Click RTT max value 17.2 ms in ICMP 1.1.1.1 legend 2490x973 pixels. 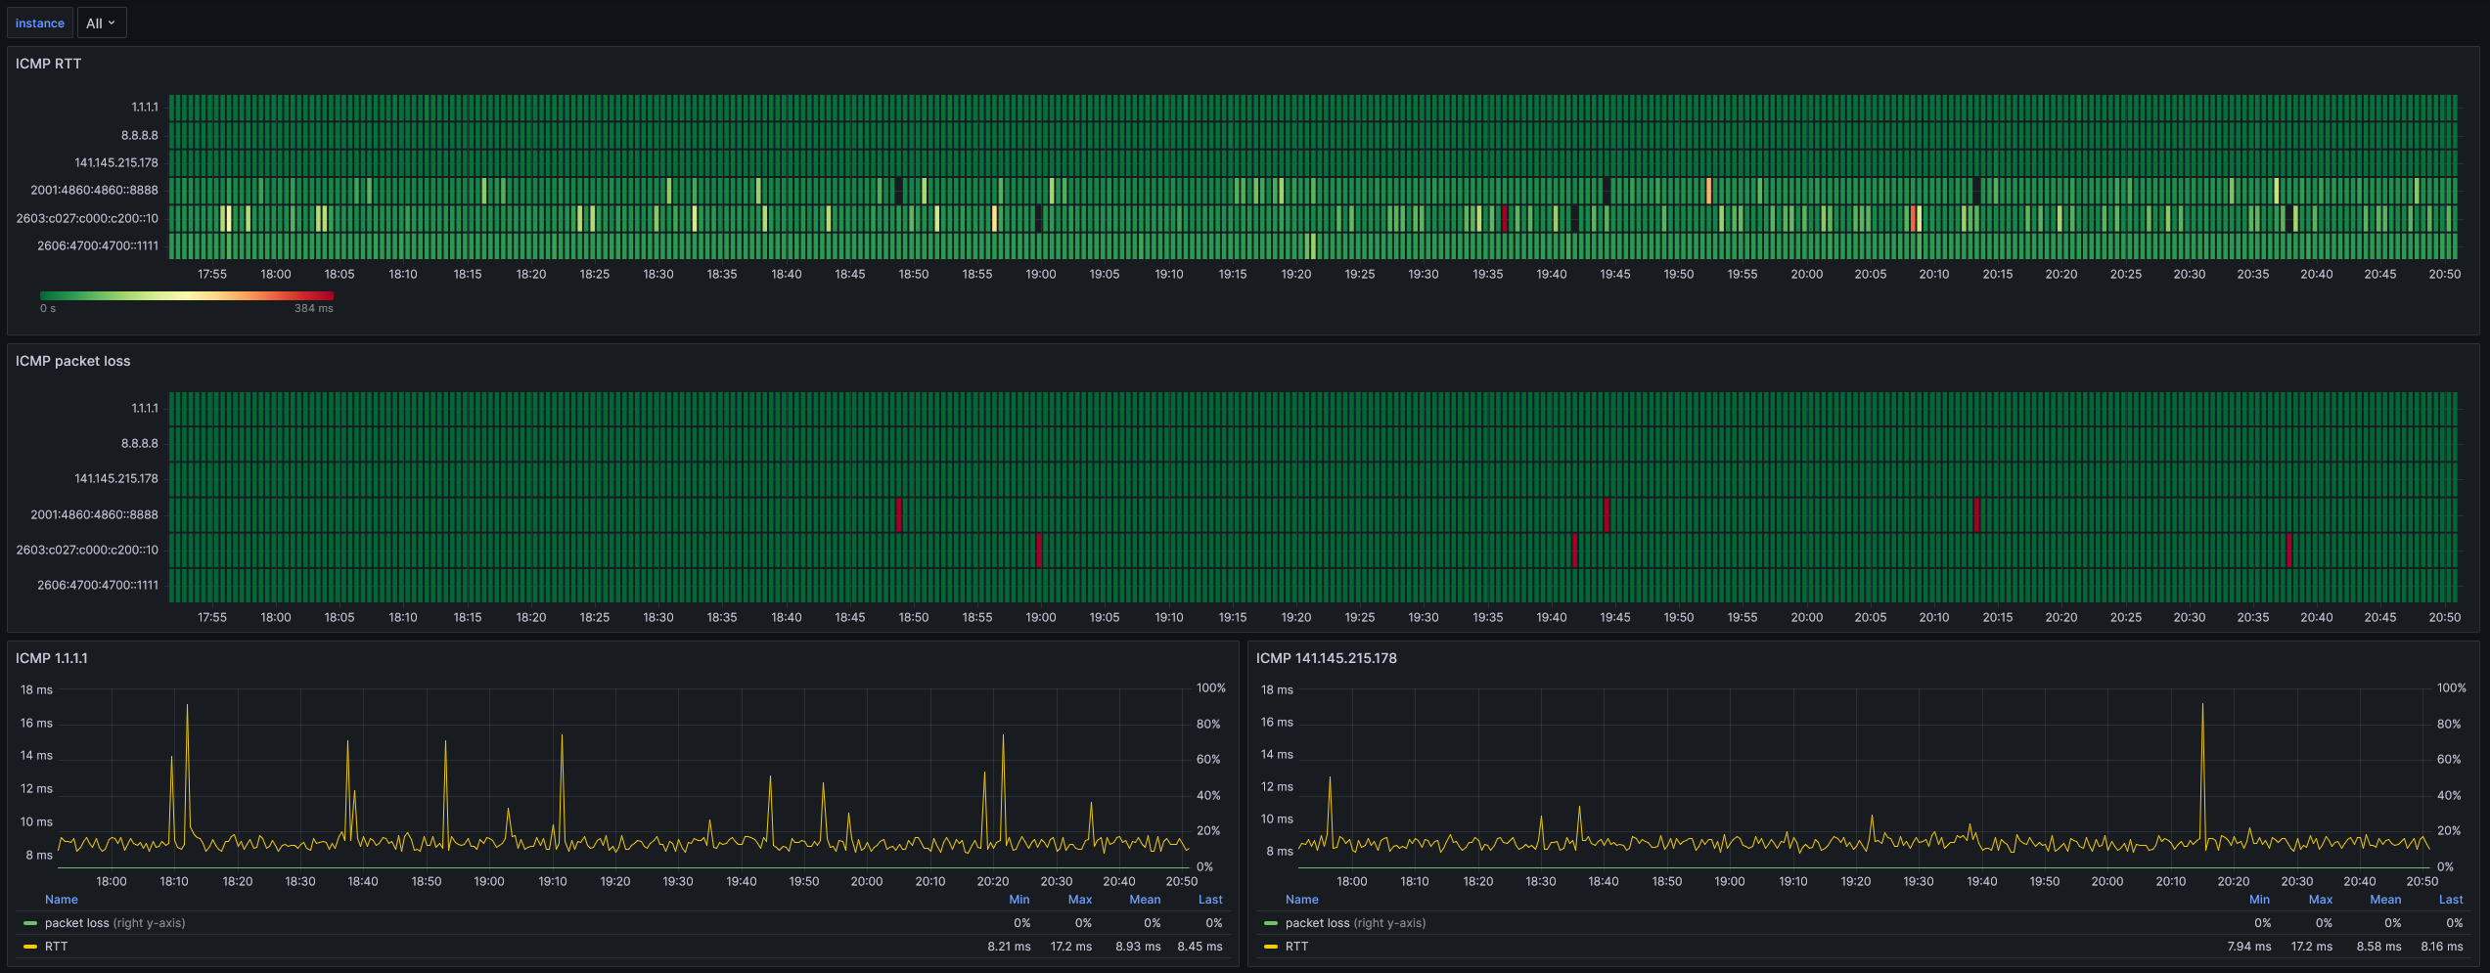(1071, 947)
